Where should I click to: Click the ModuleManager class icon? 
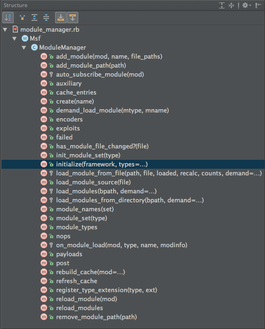pyautogui.click(x=34, y=47)
